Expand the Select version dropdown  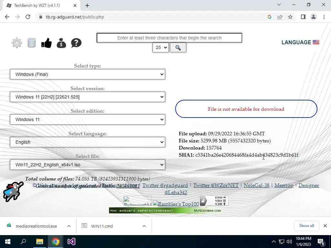click(x=88, y=97)
